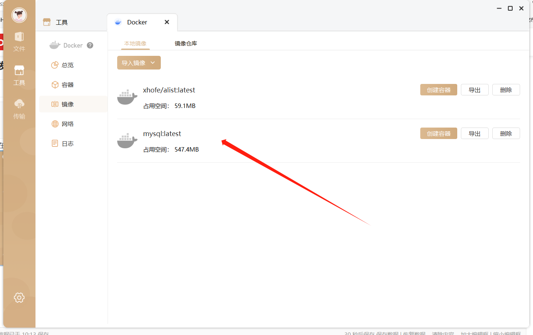Click the Docker tab whale icon
Image resolution: width=533 pixels, height=335 pixels.
[118, 22]
